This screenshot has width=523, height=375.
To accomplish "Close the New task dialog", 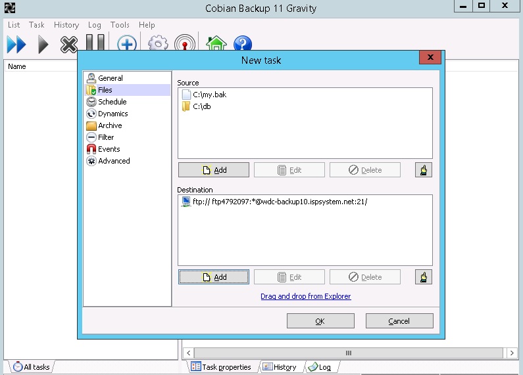I will point(430,57).
